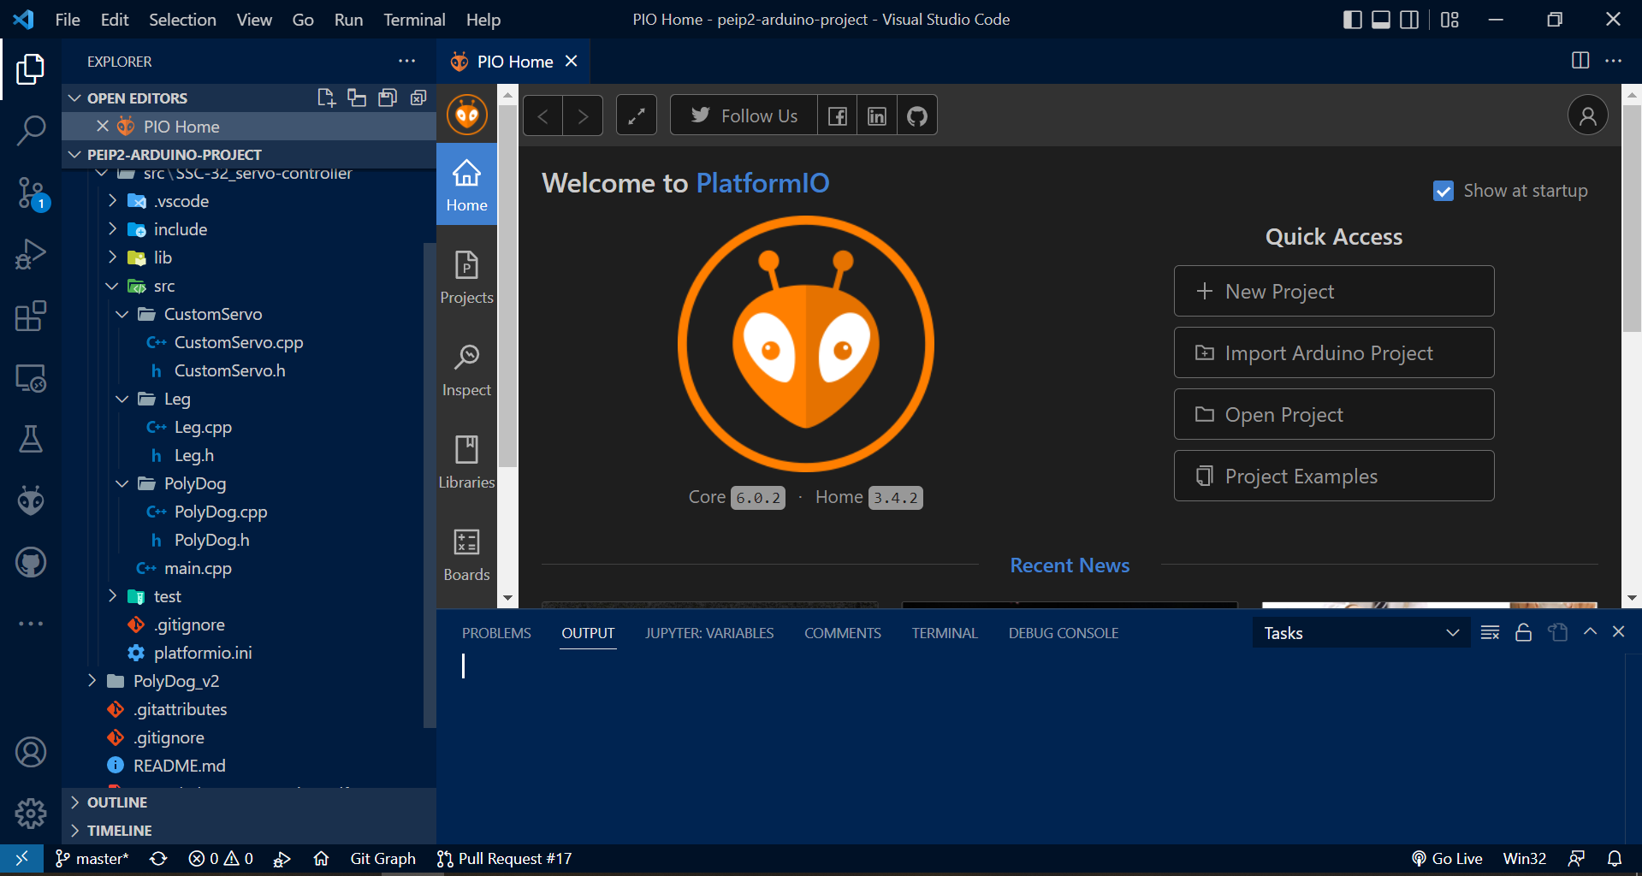Open Git Graph from status bar
This screenshot has width=1642, height=876.
coord(382,859)
